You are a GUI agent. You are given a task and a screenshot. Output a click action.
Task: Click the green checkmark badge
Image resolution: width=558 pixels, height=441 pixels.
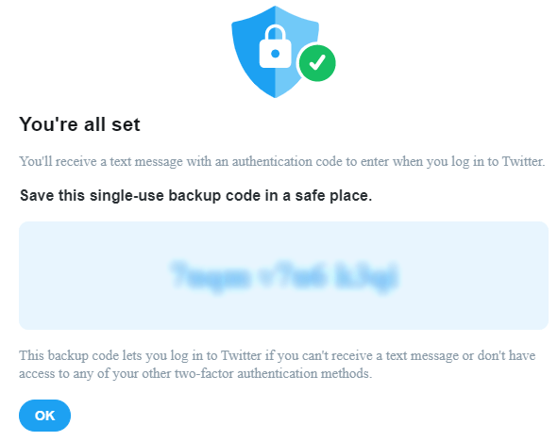(317, 63)
